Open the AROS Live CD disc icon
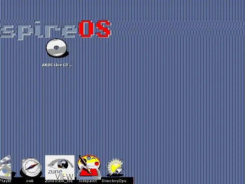Viewport: 245px width, 184px height. point(57,48)
